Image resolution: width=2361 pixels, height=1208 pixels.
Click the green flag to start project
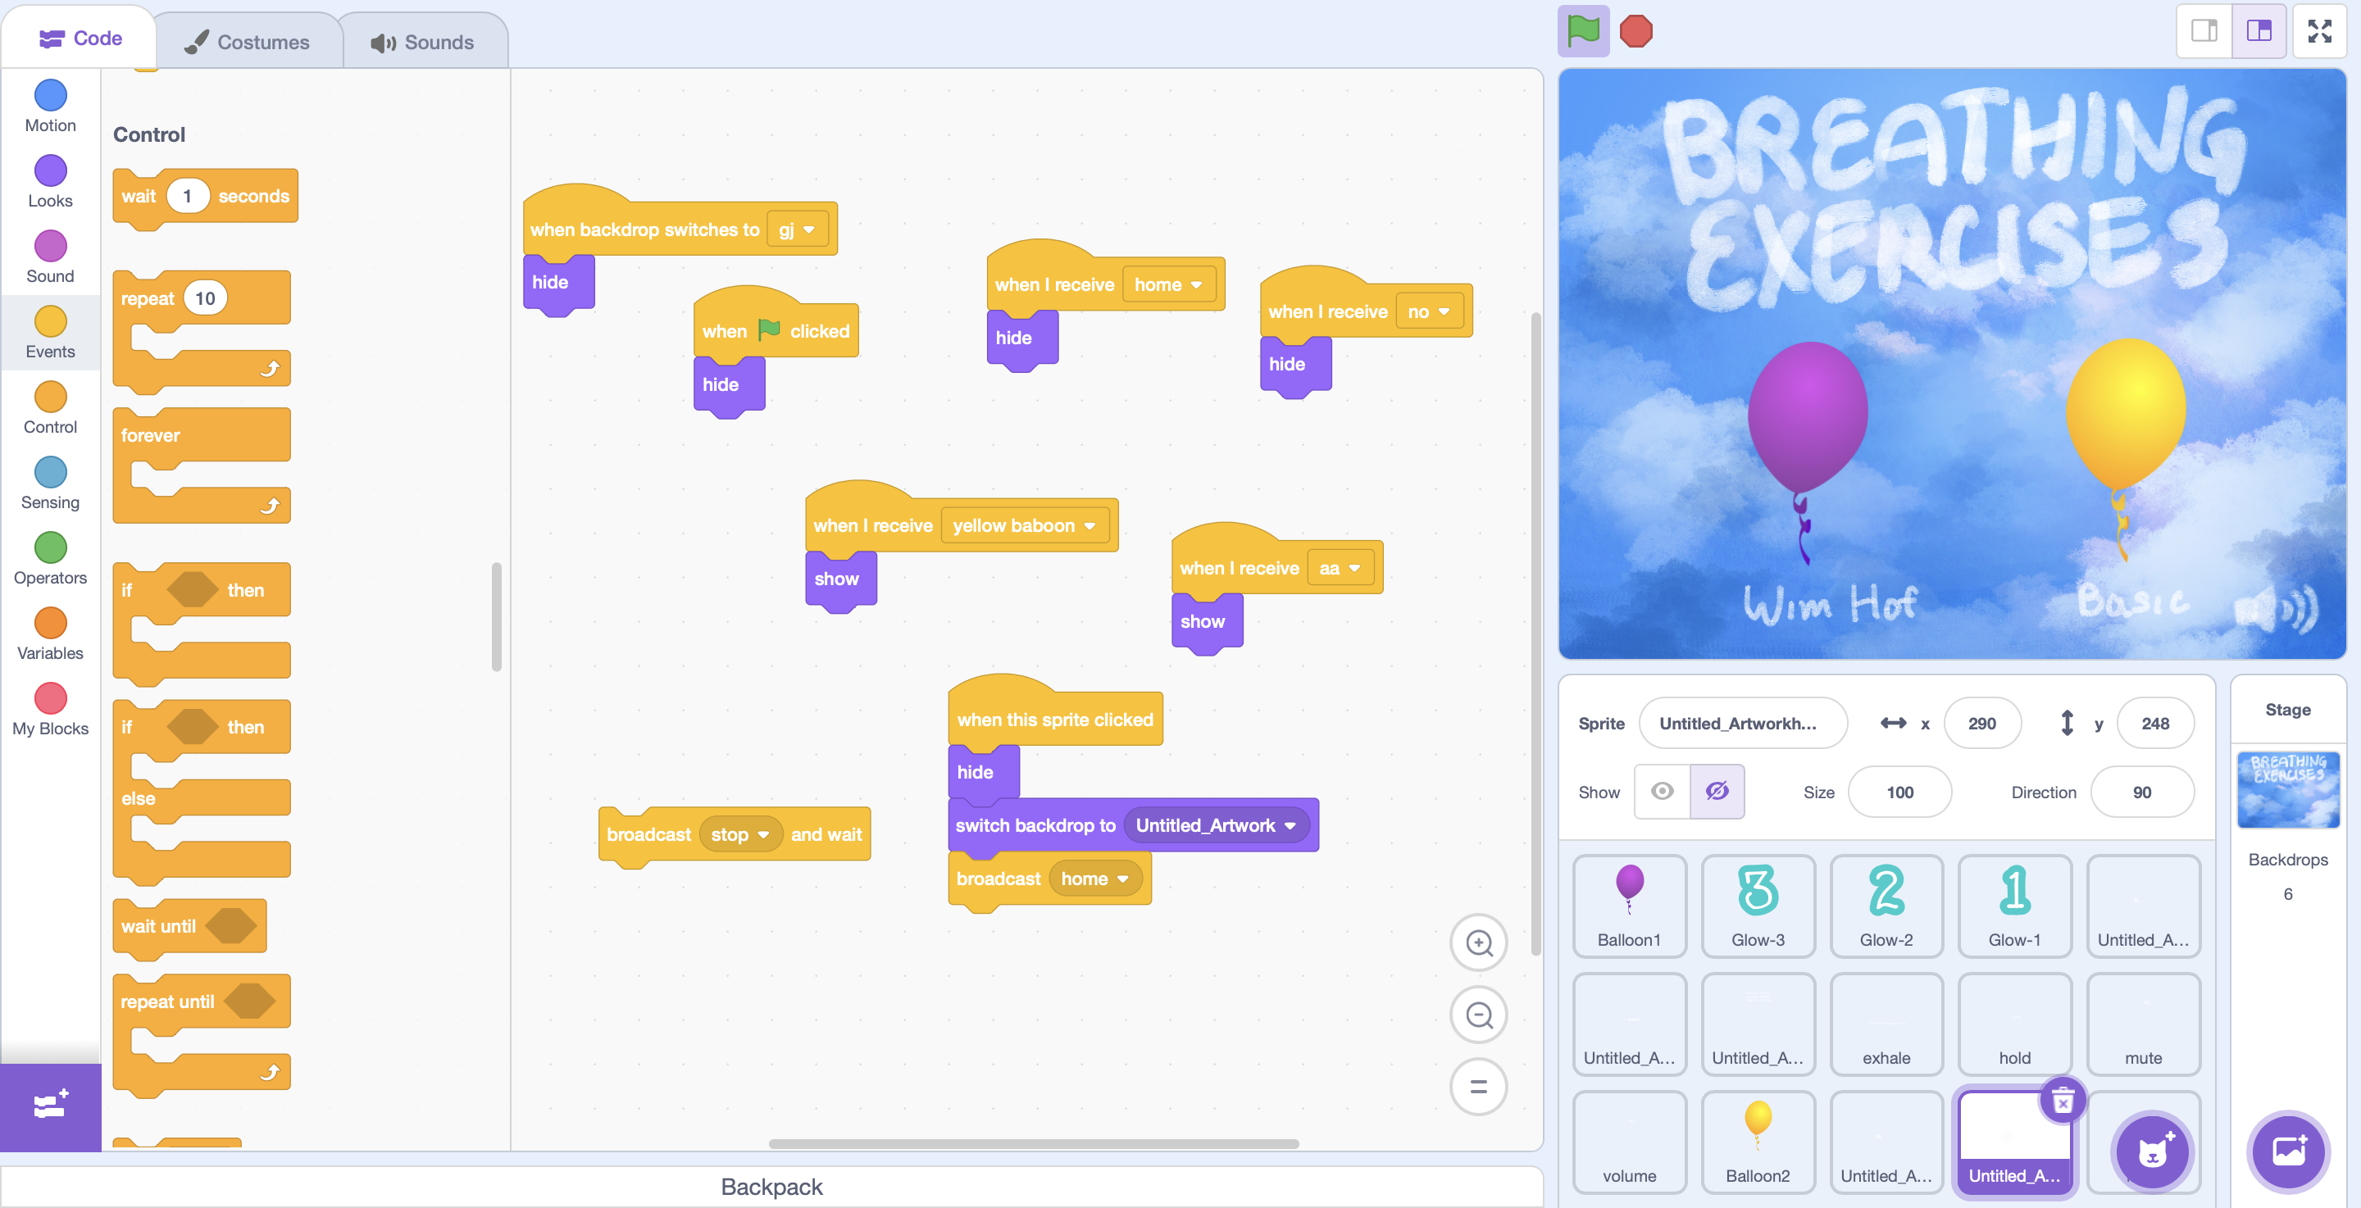[1583, 31]
